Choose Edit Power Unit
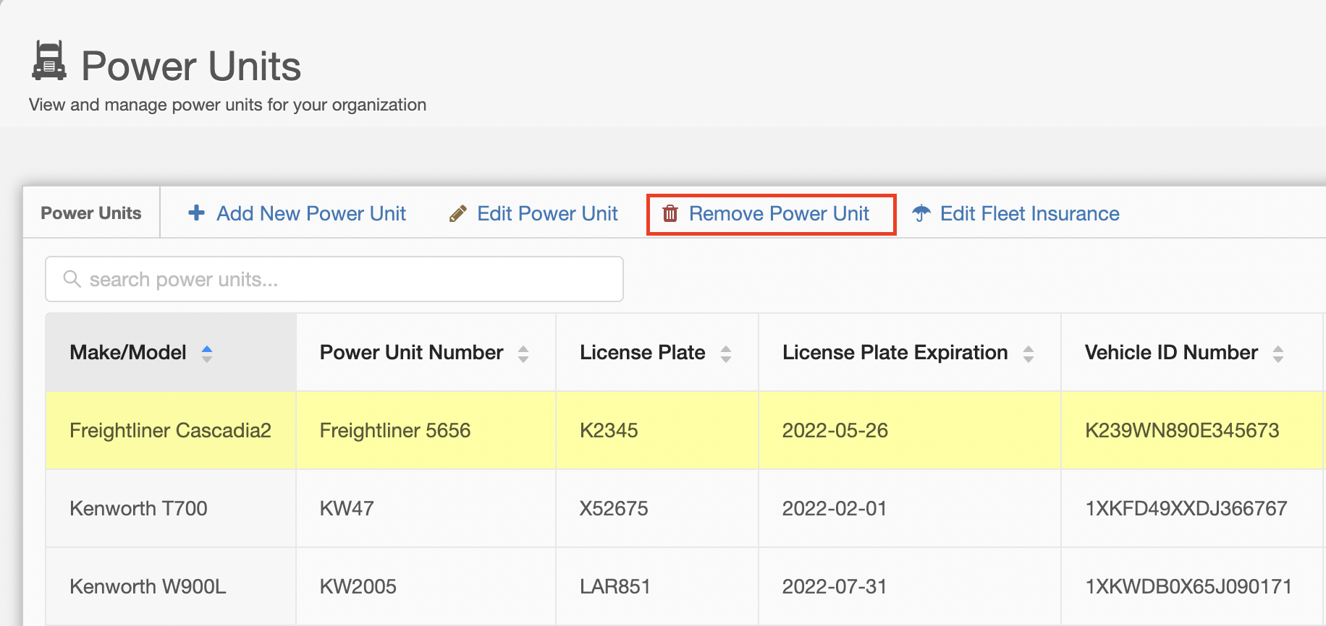 [x=533, y=213]
